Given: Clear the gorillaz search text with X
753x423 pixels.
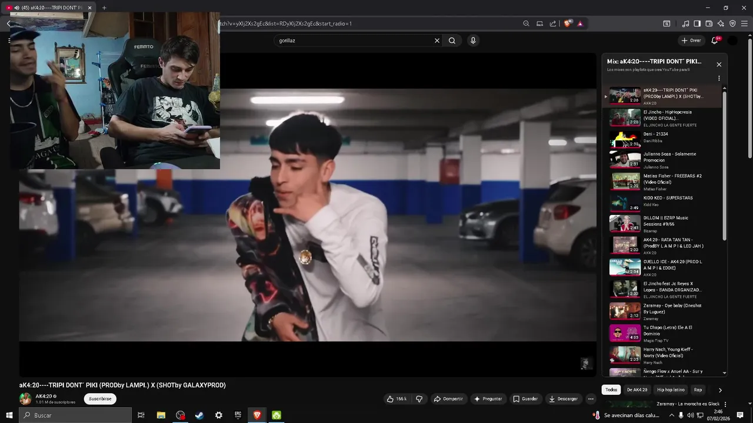Looking at the screenshot, I should 437,41.
